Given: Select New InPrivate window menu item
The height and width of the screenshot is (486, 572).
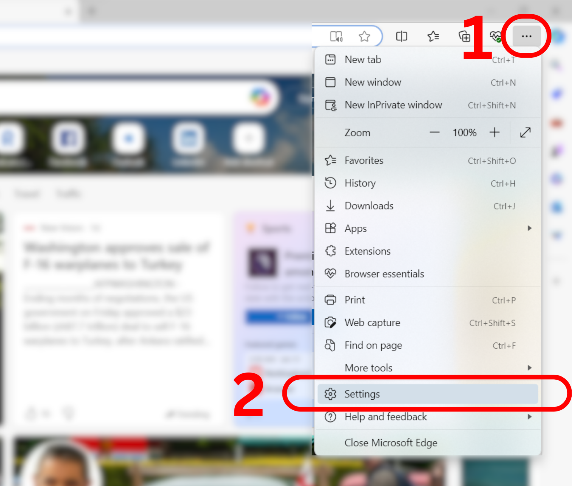Looking at the screenshot, I should click(393, 105).
